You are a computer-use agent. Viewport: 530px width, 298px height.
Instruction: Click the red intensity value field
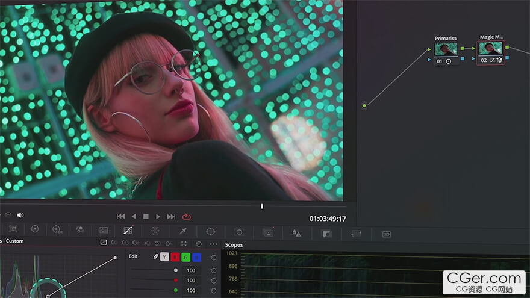[191, 281]
